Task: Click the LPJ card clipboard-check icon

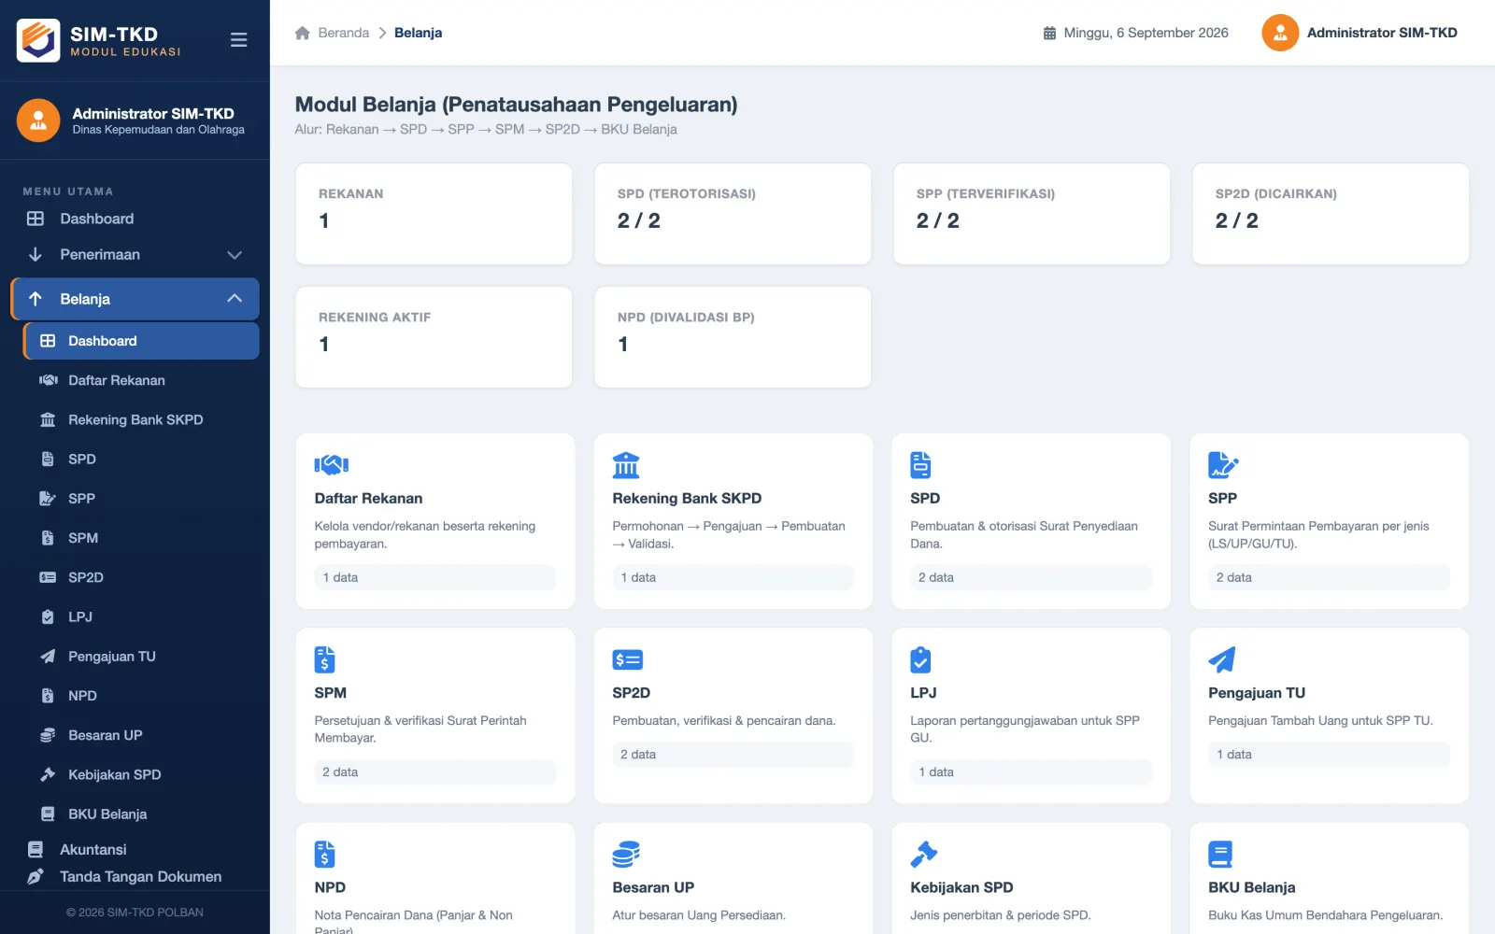Action: [x=920, y=659]
